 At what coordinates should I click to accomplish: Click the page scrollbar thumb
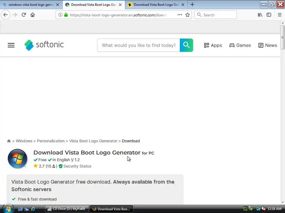(x=282, y=37)
